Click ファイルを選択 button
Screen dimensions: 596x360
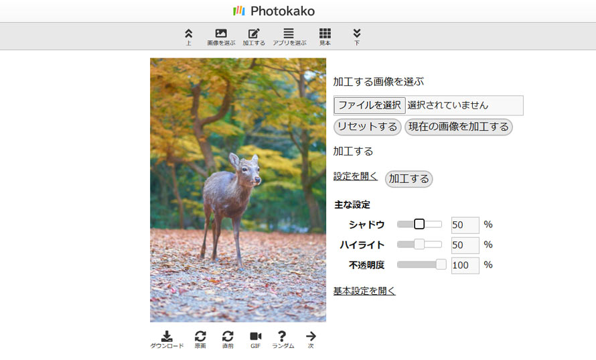[x=370, y=105]
